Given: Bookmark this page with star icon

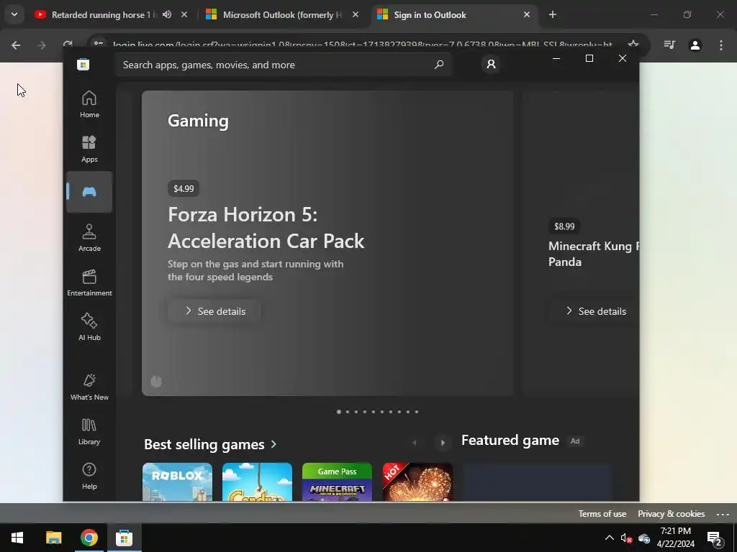Looking at the screenshot, I should point(633,45).
